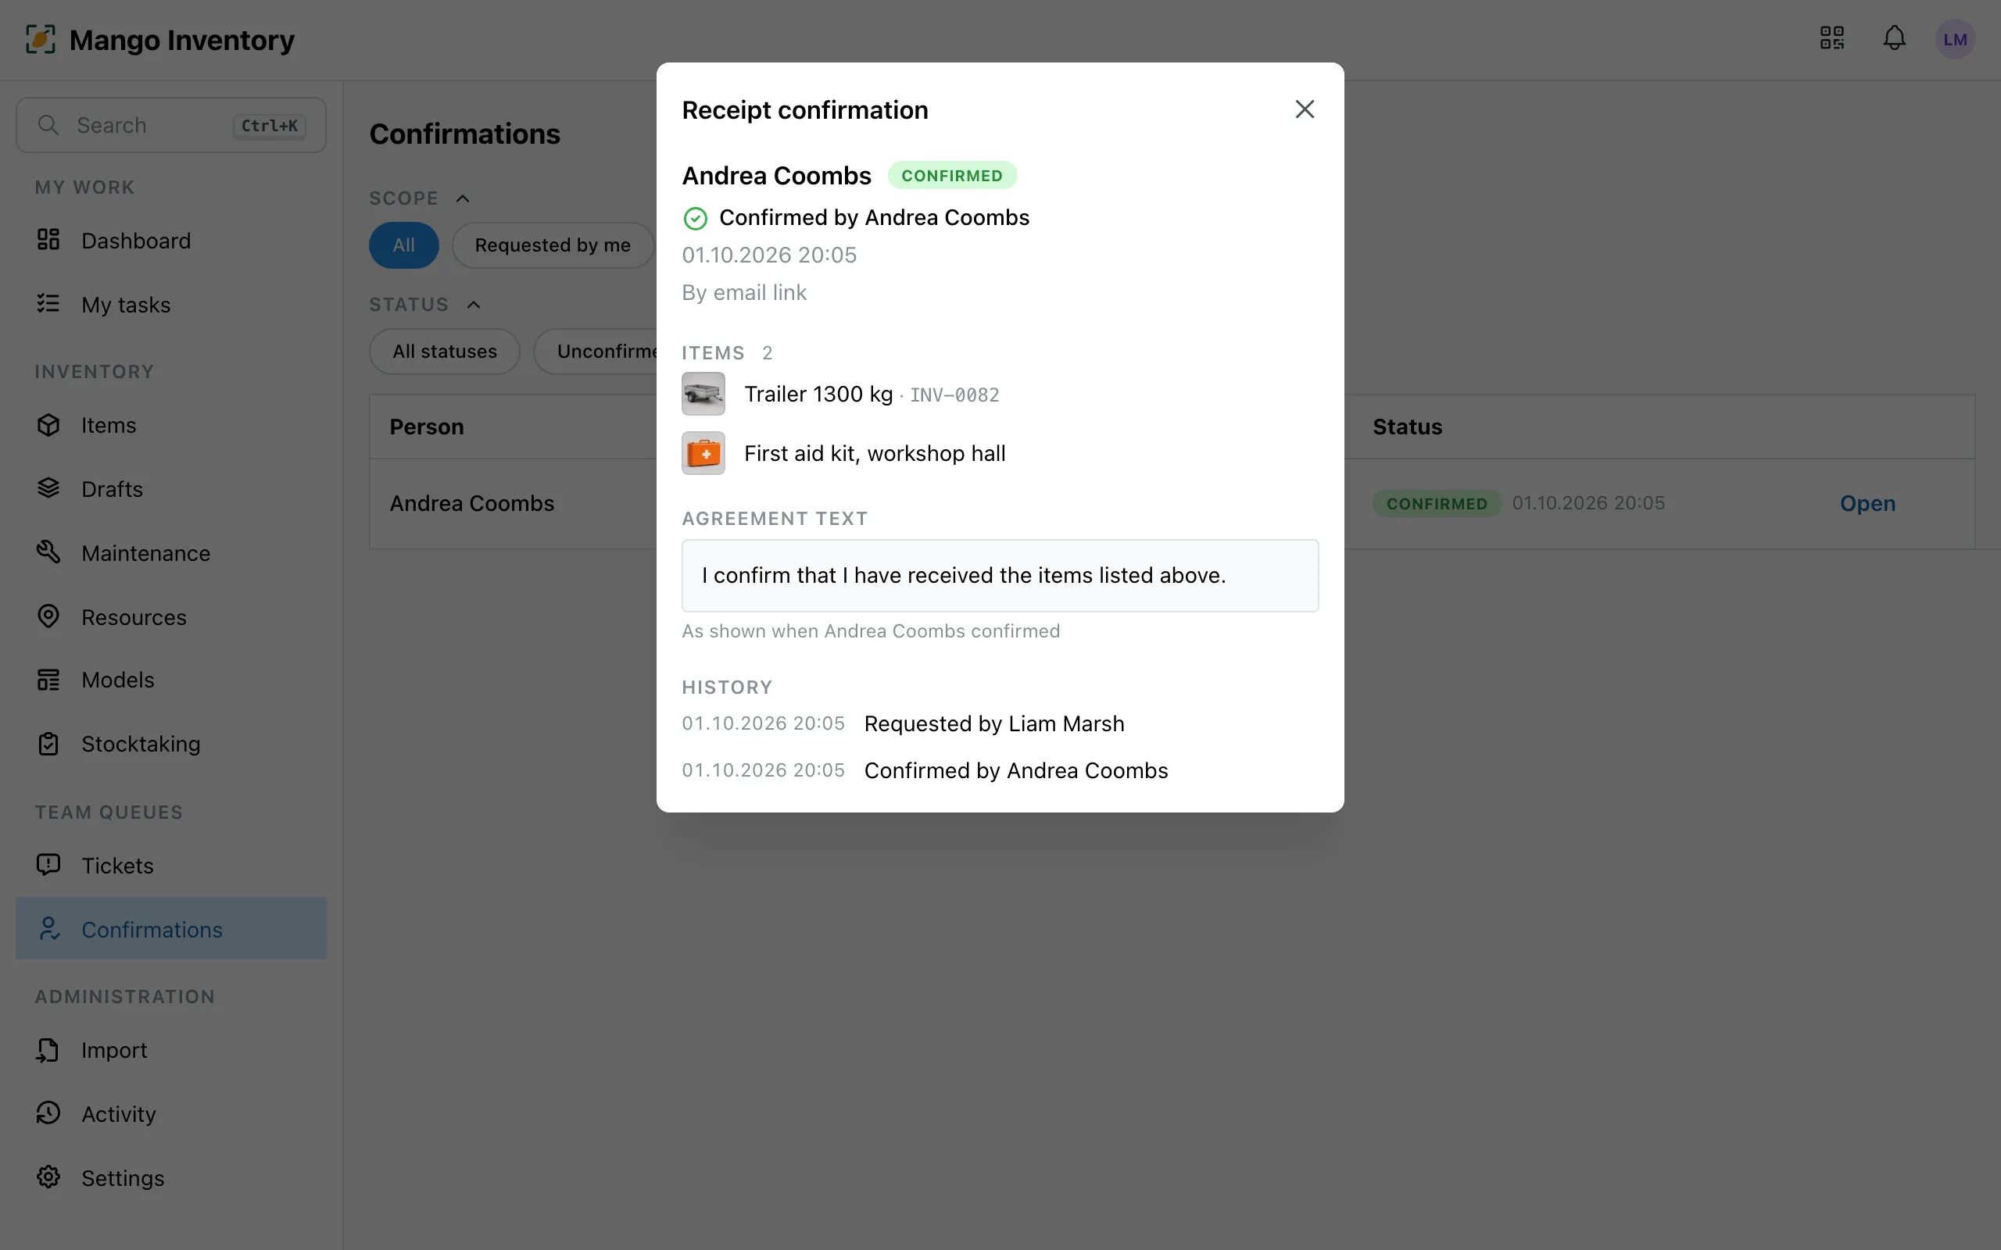
Task: Click CONFIRMED badge in table row
Action: (x=1436, y=503)
